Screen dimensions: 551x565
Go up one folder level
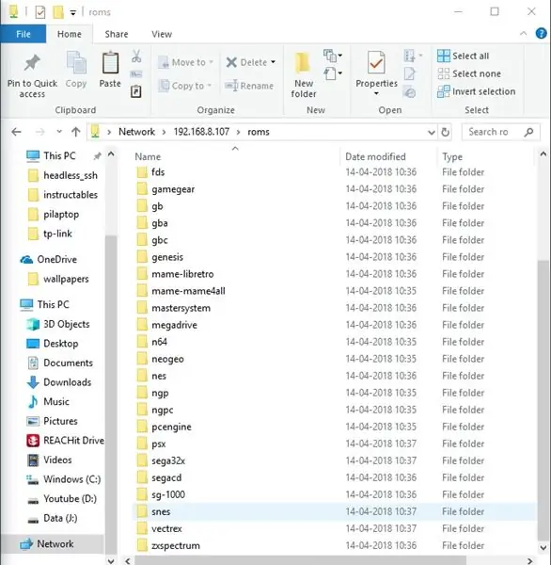75,132
